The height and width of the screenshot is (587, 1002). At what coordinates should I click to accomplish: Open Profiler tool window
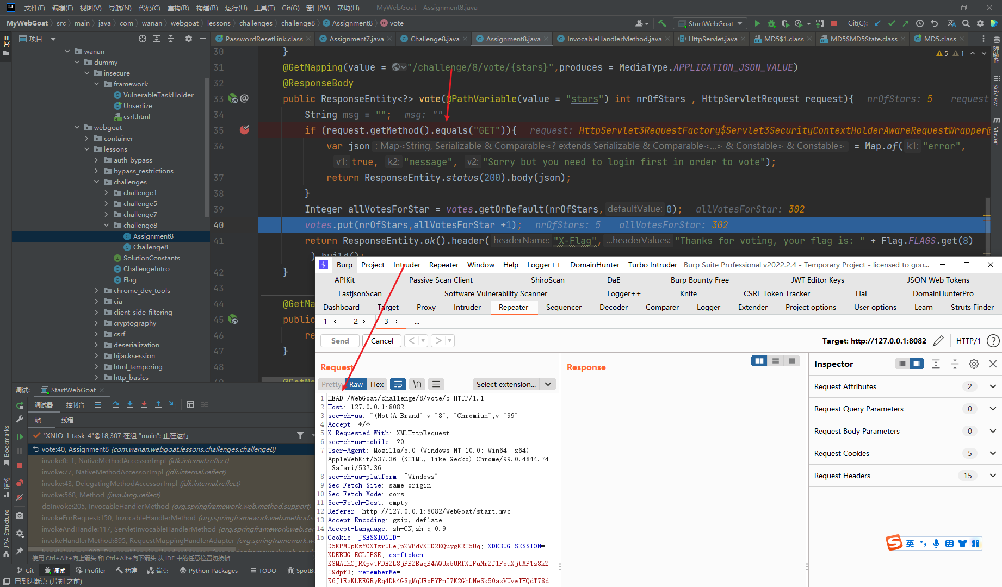90,571
